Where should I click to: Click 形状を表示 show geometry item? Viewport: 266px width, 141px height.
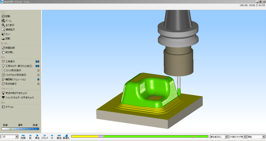tap(9, 84)
